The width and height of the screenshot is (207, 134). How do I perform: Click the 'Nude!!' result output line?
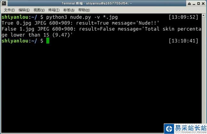pos(80,23)
